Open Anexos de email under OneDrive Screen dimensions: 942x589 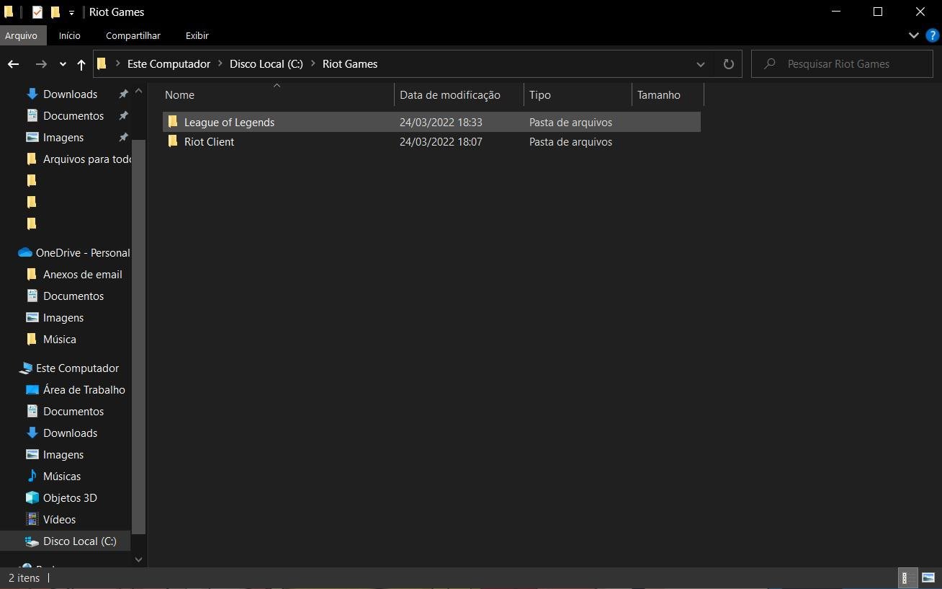click(82, 275)
